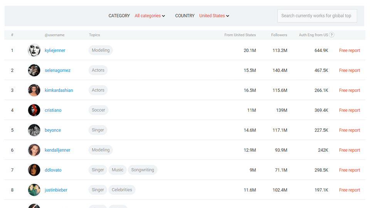Open ddlovato profile link
Image resolution: width=370 pixels, height=208 pixels.
point(53,170)
